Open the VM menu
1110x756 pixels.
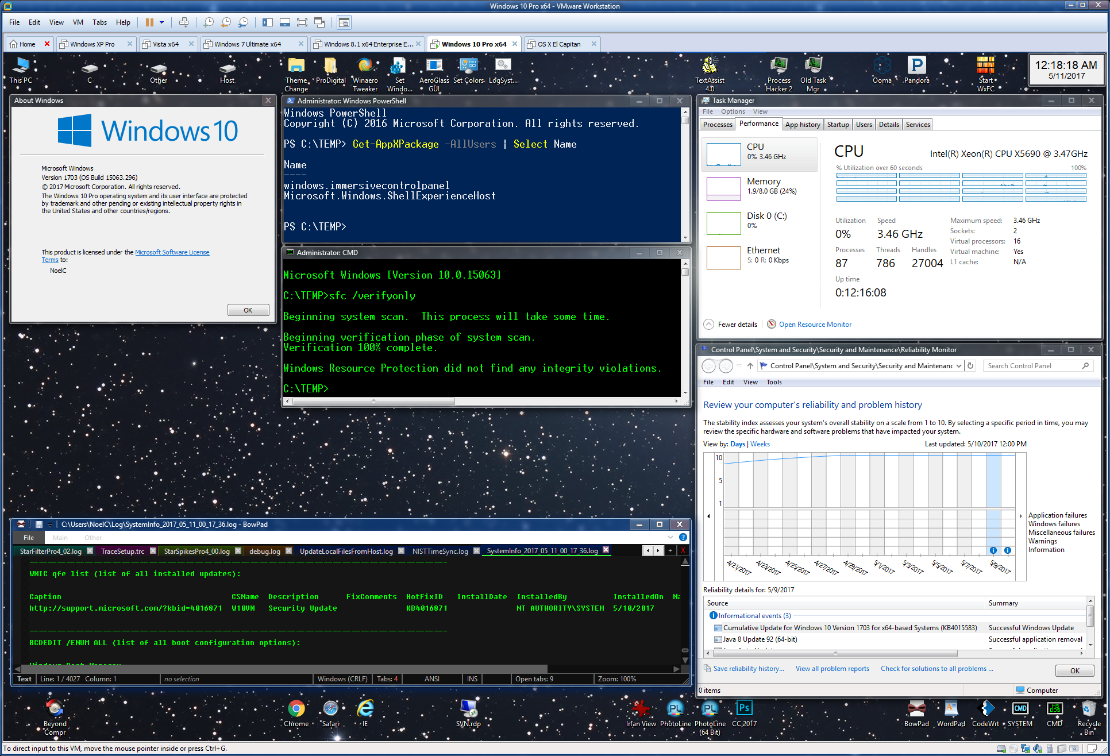coord(78,22)
